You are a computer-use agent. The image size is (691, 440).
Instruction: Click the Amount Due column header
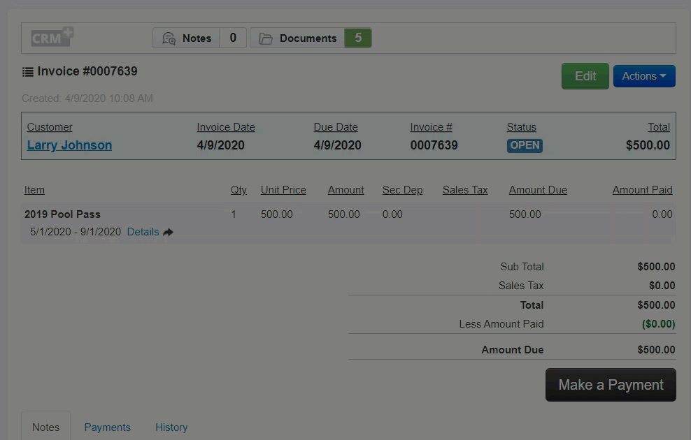coord(537,190)
